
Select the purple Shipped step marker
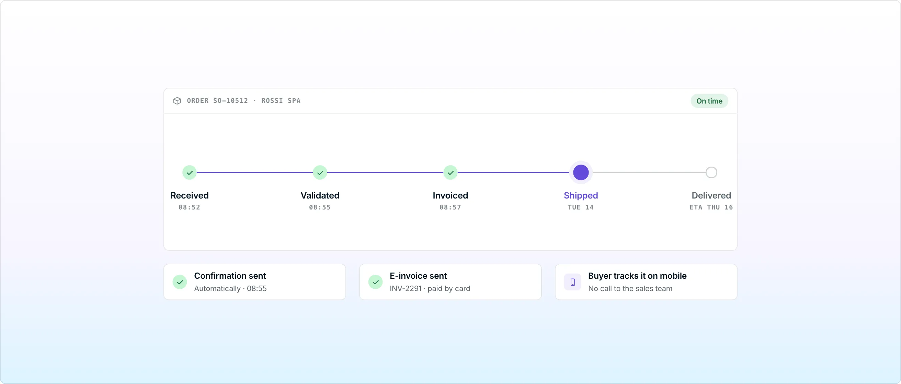(581, 172)
